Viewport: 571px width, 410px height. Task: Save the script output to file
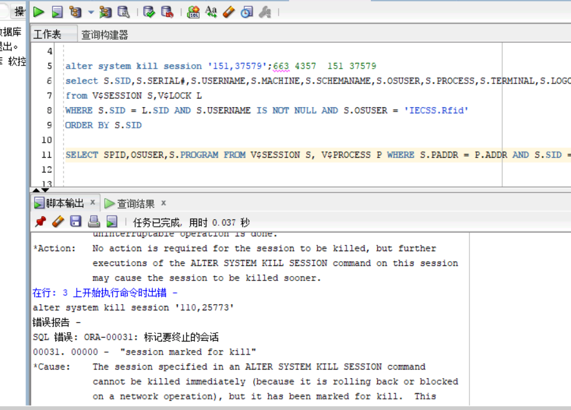[x=75, y=221]
